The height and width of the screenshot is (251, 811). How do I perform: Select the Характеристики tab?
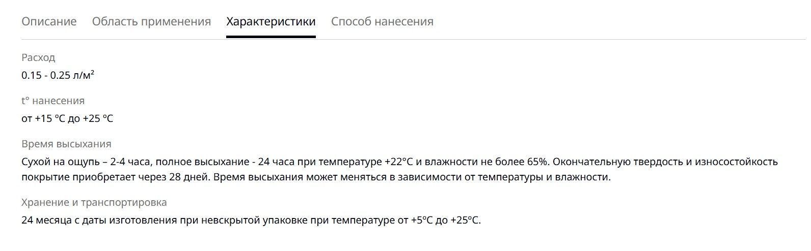(x=271, y=21)
